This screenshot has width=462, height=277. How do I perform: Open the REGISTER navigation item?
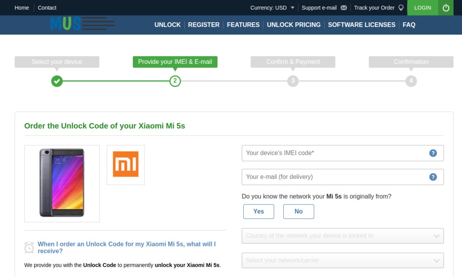click(204, 25)
